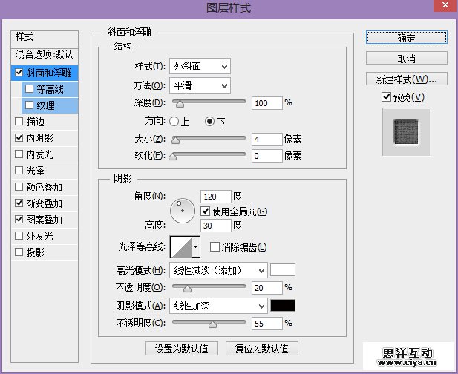
Task: Click the white highlight color swatch
Action: tap(283, 270)
